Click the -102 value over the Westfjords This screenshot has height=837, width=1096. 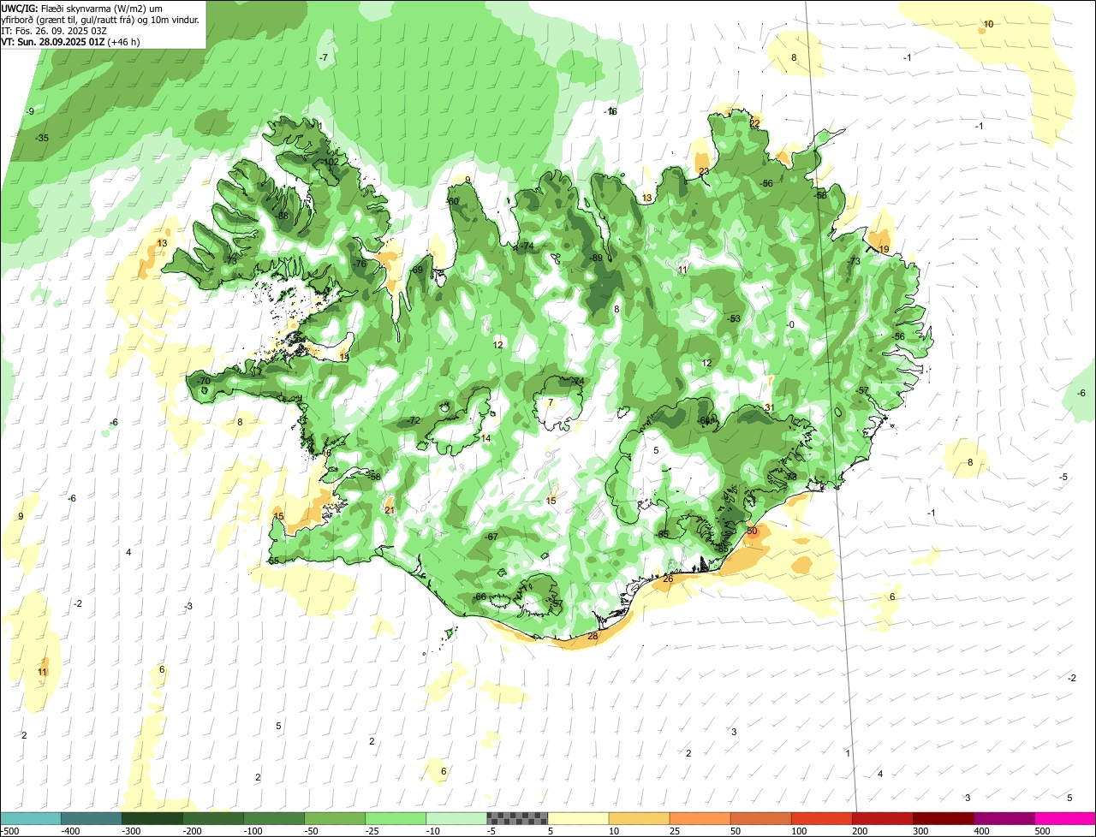point(330,162)
